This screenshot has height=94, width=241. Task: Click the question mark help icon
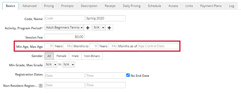tap(41, 86)
